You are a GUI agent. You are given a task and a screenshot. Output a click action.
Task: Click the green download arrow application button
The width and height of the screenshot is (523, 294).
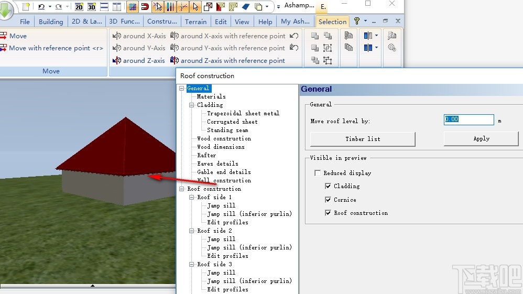(5, 10)
